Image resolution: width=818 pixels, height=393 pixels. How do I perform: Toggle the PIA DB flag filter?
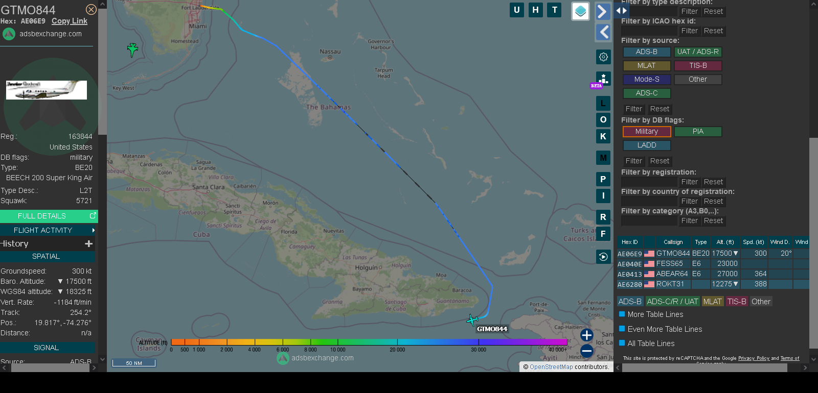click(x=698, y=132)
